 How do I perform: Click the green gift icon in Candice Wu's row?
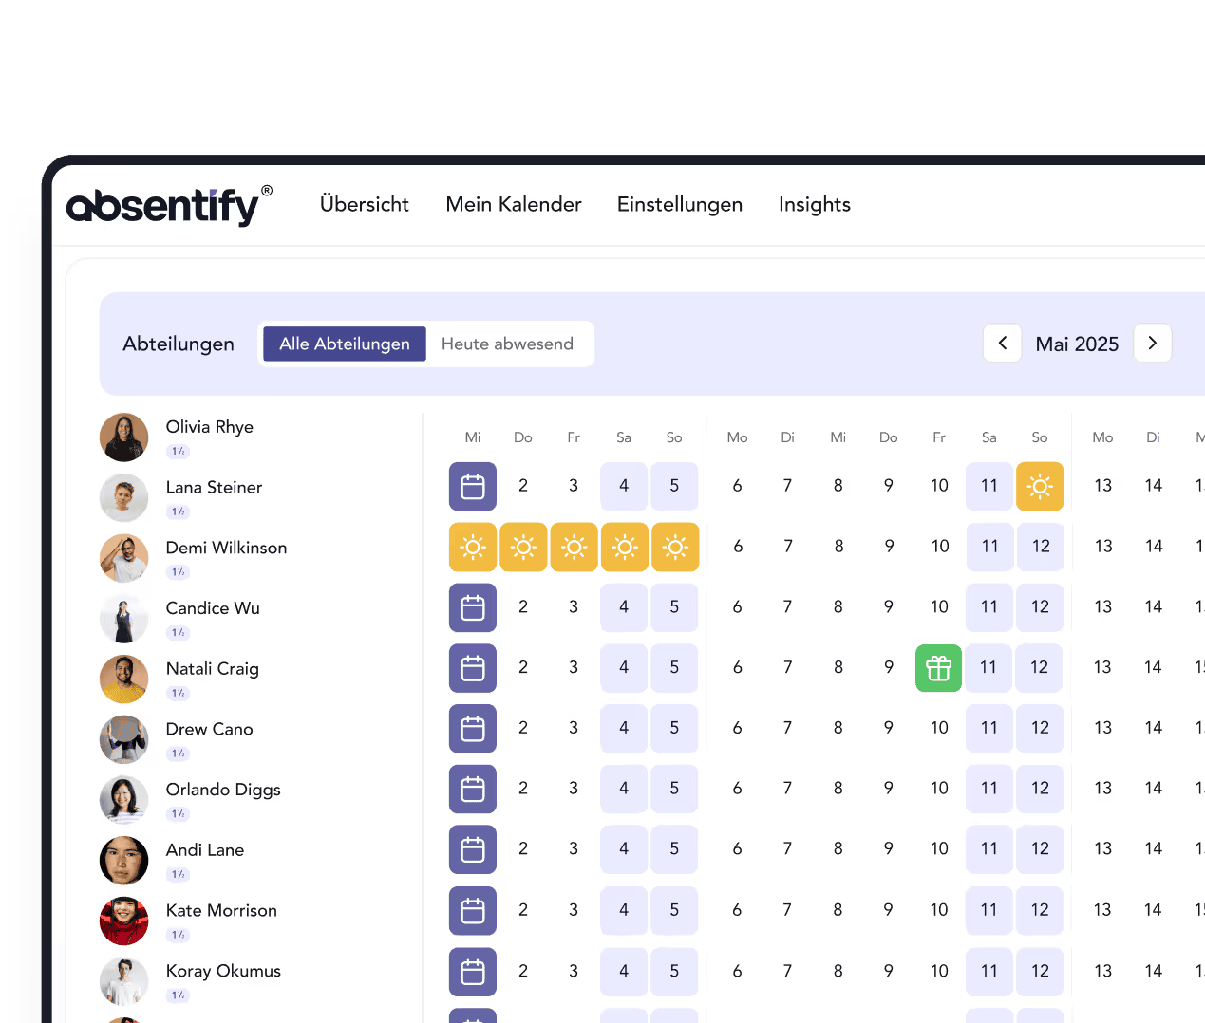pyautogui.click(x=938, y=668)
